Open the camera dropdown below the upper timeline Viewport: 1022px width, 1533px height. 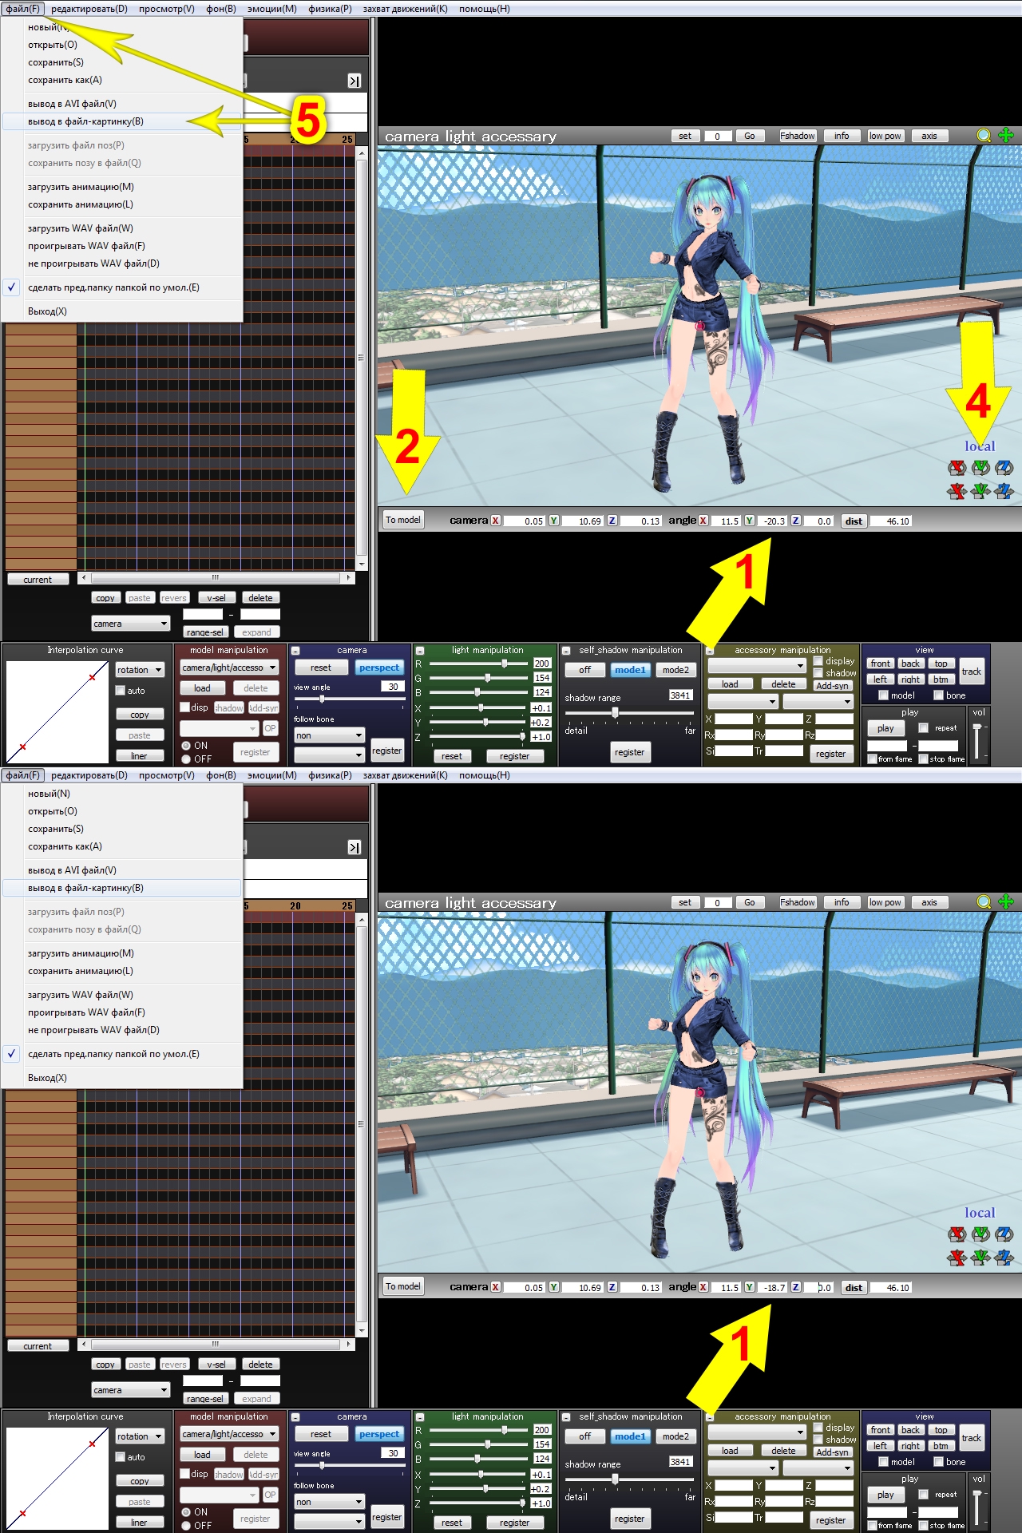(131, 624)
